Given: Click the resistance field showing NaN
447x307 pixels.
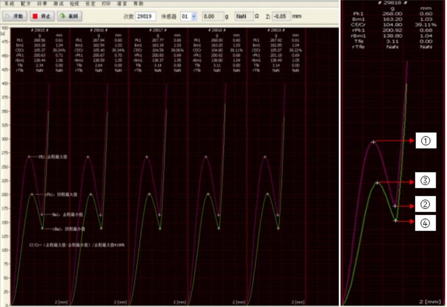Looking at the screenshot, I should pyautogui.click(x=244, y=16).
